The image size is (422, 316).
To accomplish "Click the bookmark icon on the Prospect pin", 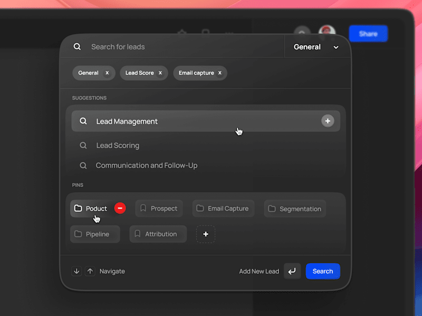I will tap(143, 208).
